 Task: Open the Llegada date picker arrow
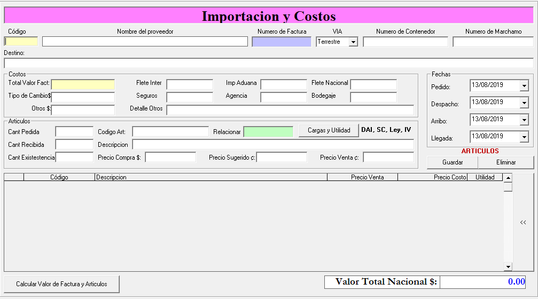coord(524,137)
